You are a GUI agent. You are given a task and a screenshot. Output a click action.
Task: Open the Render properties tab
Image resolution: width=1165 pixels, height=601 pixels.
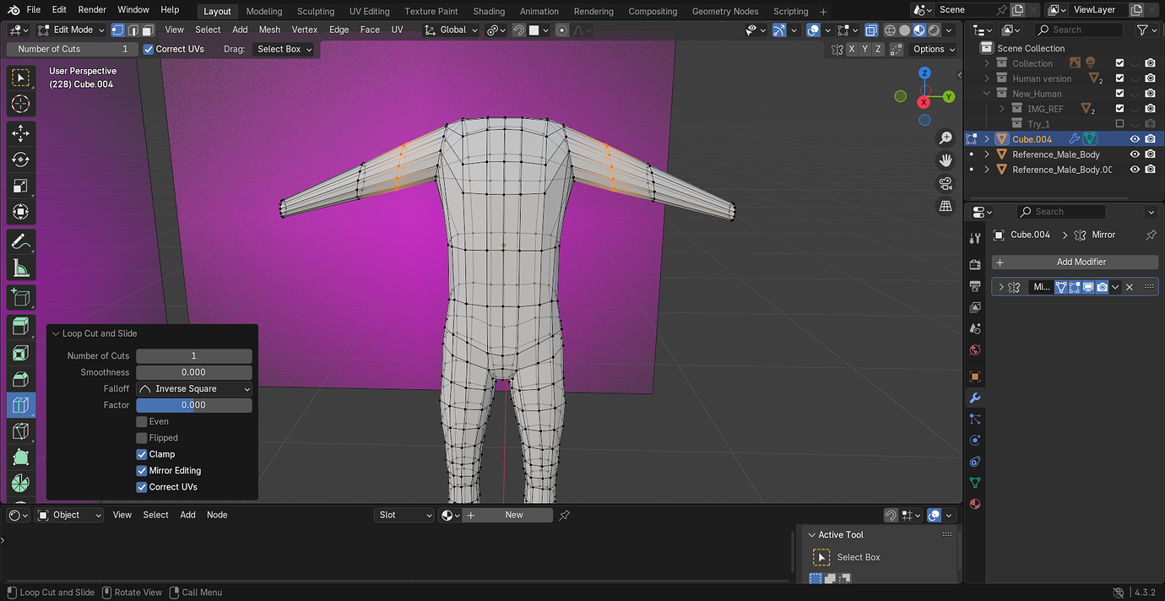(x=975, y=265)
